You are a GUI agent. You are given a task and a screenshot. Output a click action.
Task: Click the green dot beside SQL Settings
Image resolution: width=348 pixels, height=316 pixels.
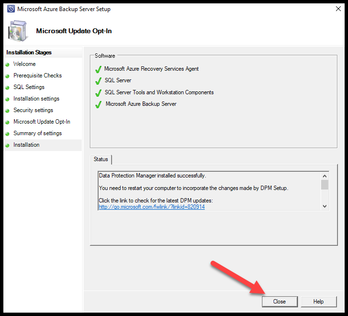[7, 88]
